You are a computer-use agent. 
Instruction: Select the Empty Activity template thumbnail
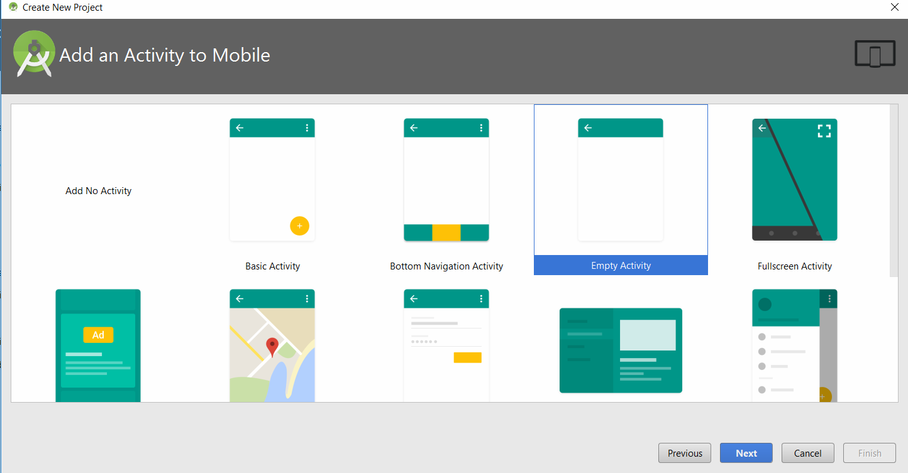(621, 180)
